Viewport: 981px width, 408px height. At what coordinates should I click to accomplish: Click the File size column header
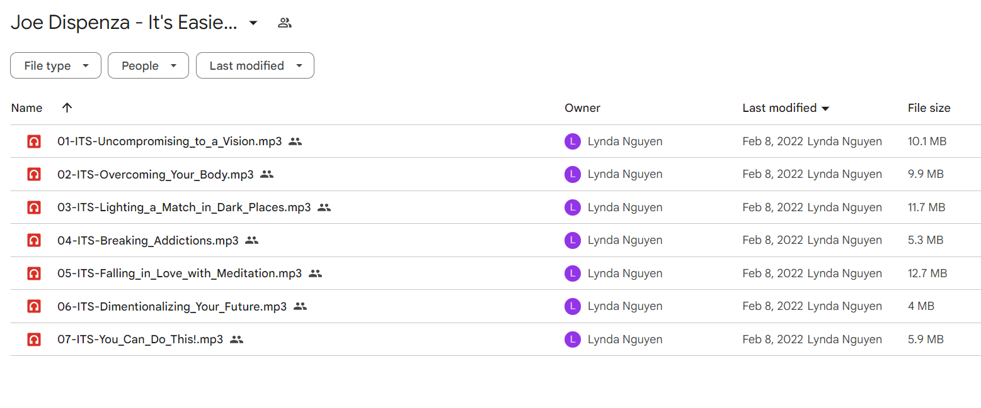[x=929, y=108]
